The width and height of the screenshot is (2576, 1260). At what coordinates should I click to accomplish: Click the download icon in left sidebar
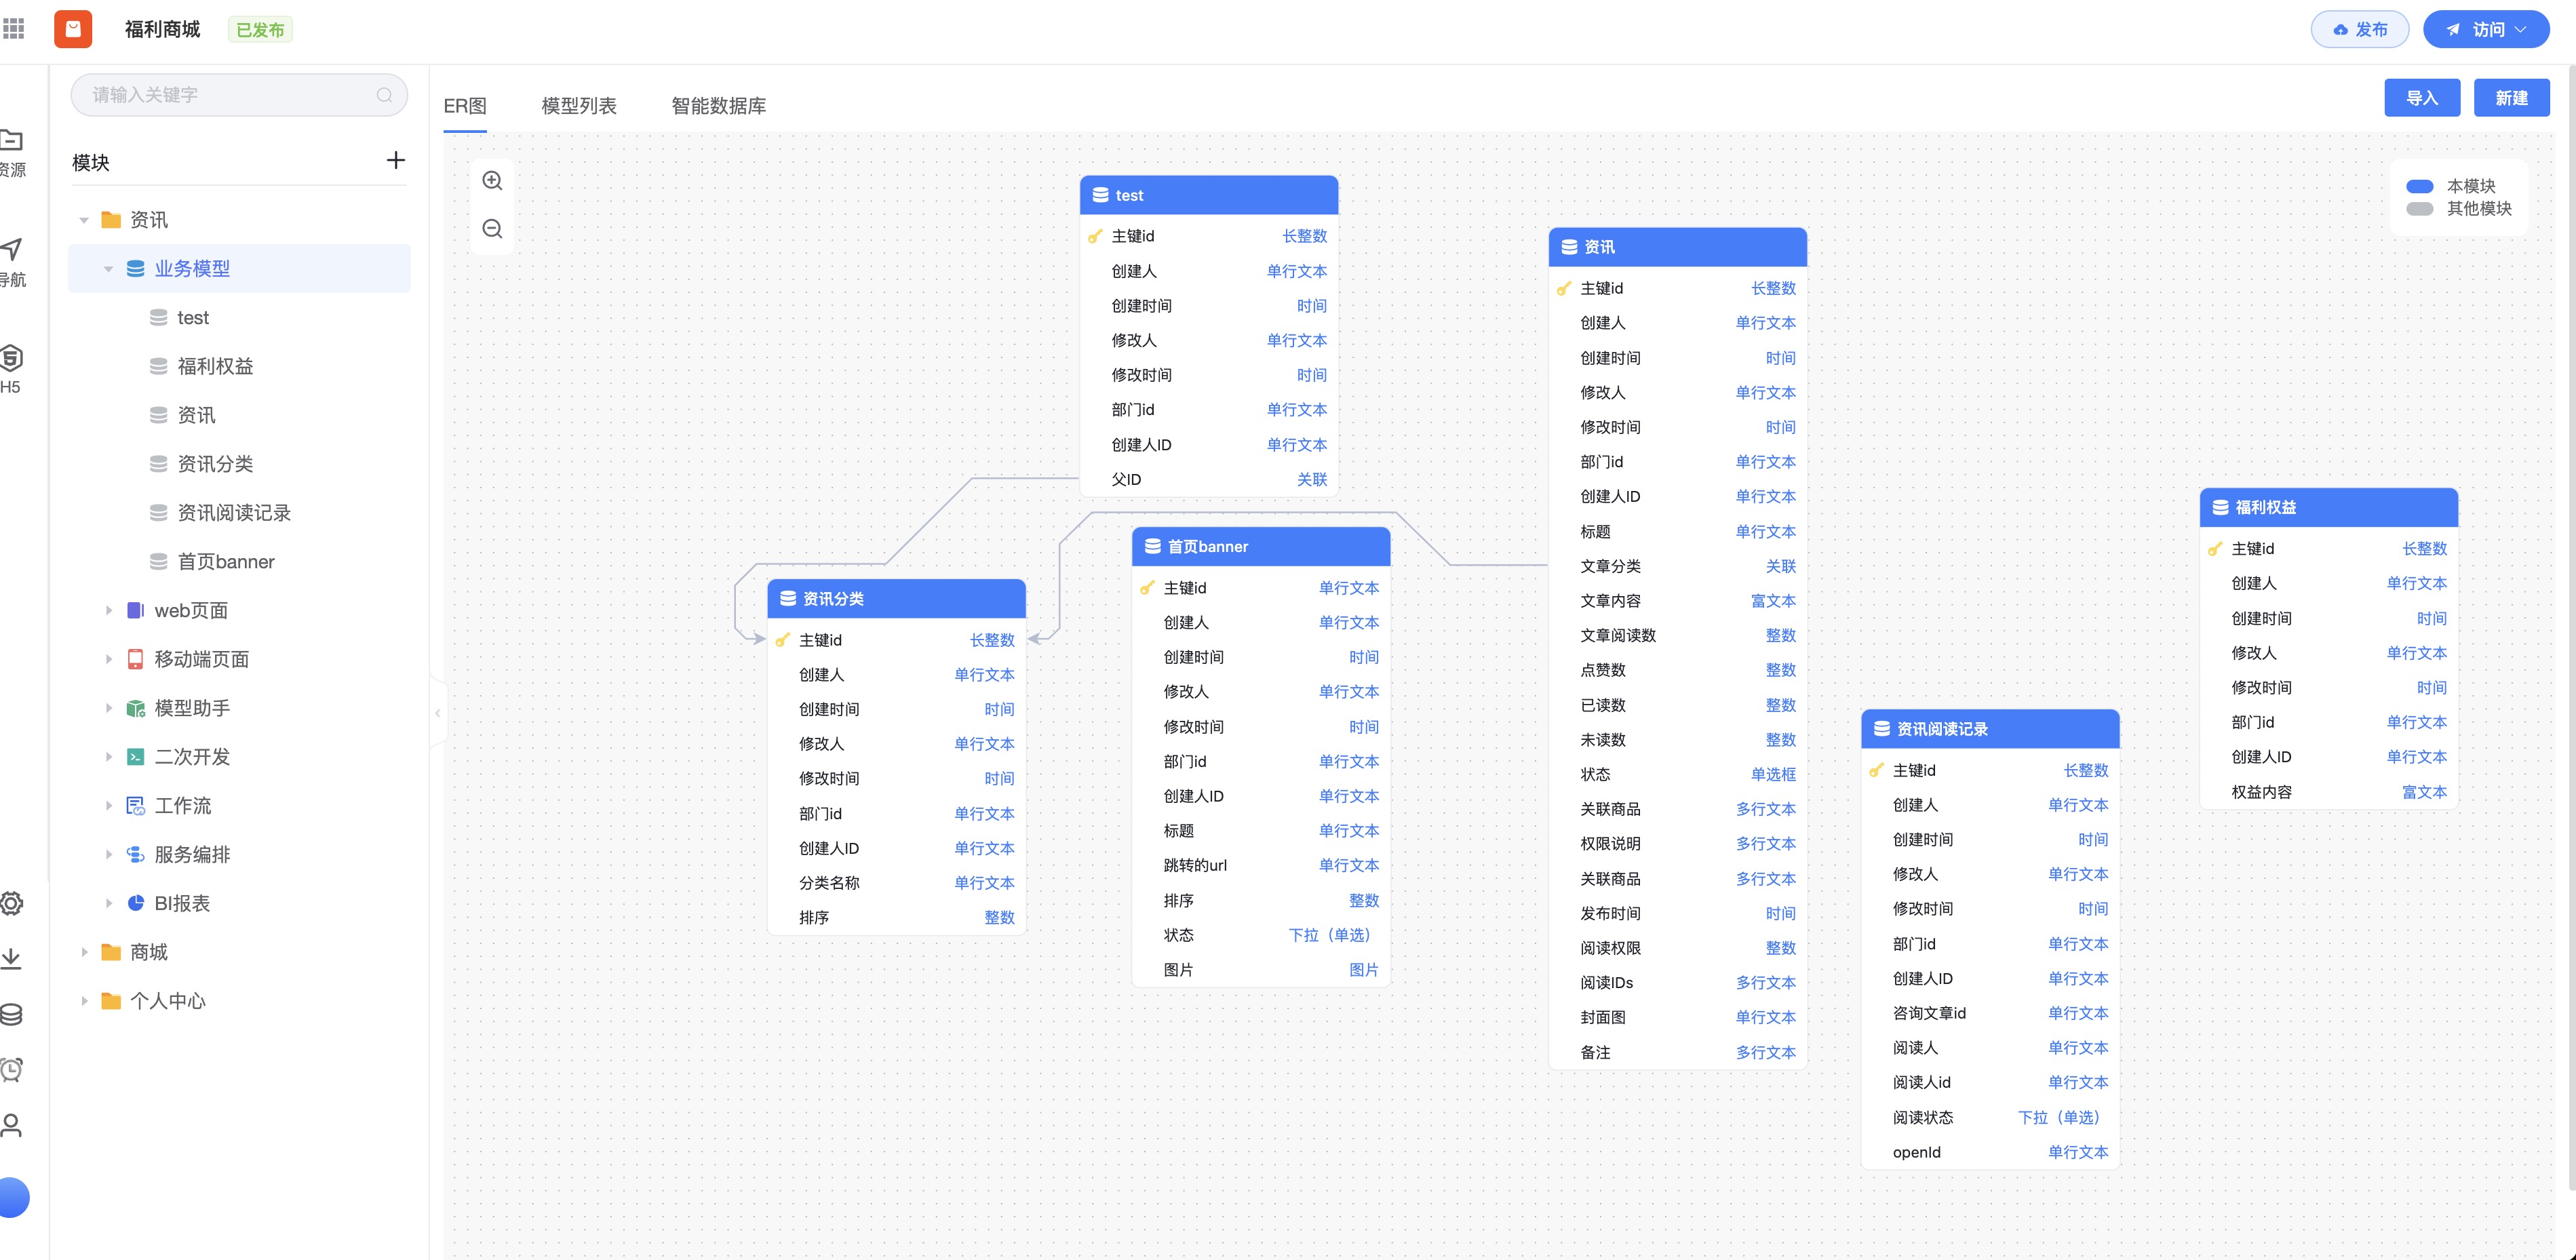point(11,958)
